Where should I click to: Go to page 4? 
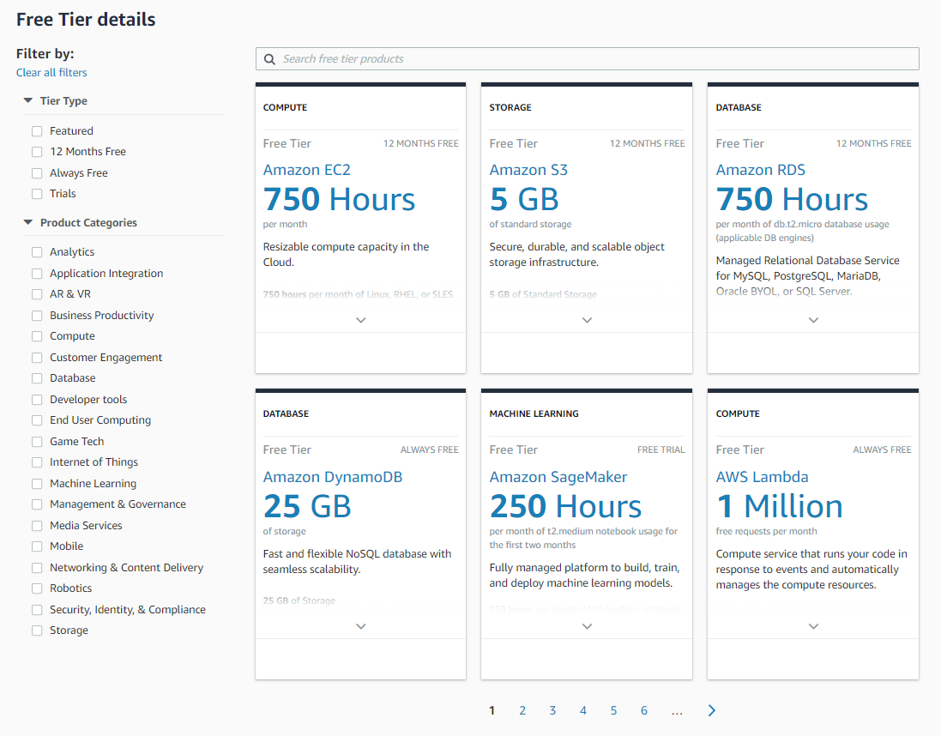(583, 711)
